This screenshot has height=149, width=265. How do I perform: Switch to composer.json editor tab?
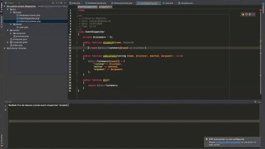pos(186,3)
